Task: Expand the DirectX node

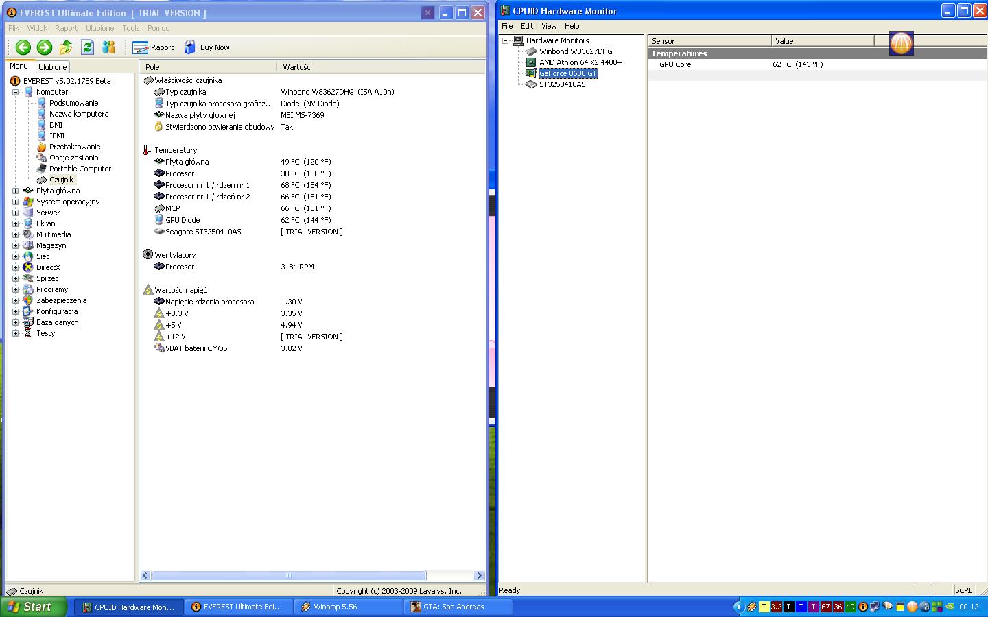Action: click(x=16, y=267)
